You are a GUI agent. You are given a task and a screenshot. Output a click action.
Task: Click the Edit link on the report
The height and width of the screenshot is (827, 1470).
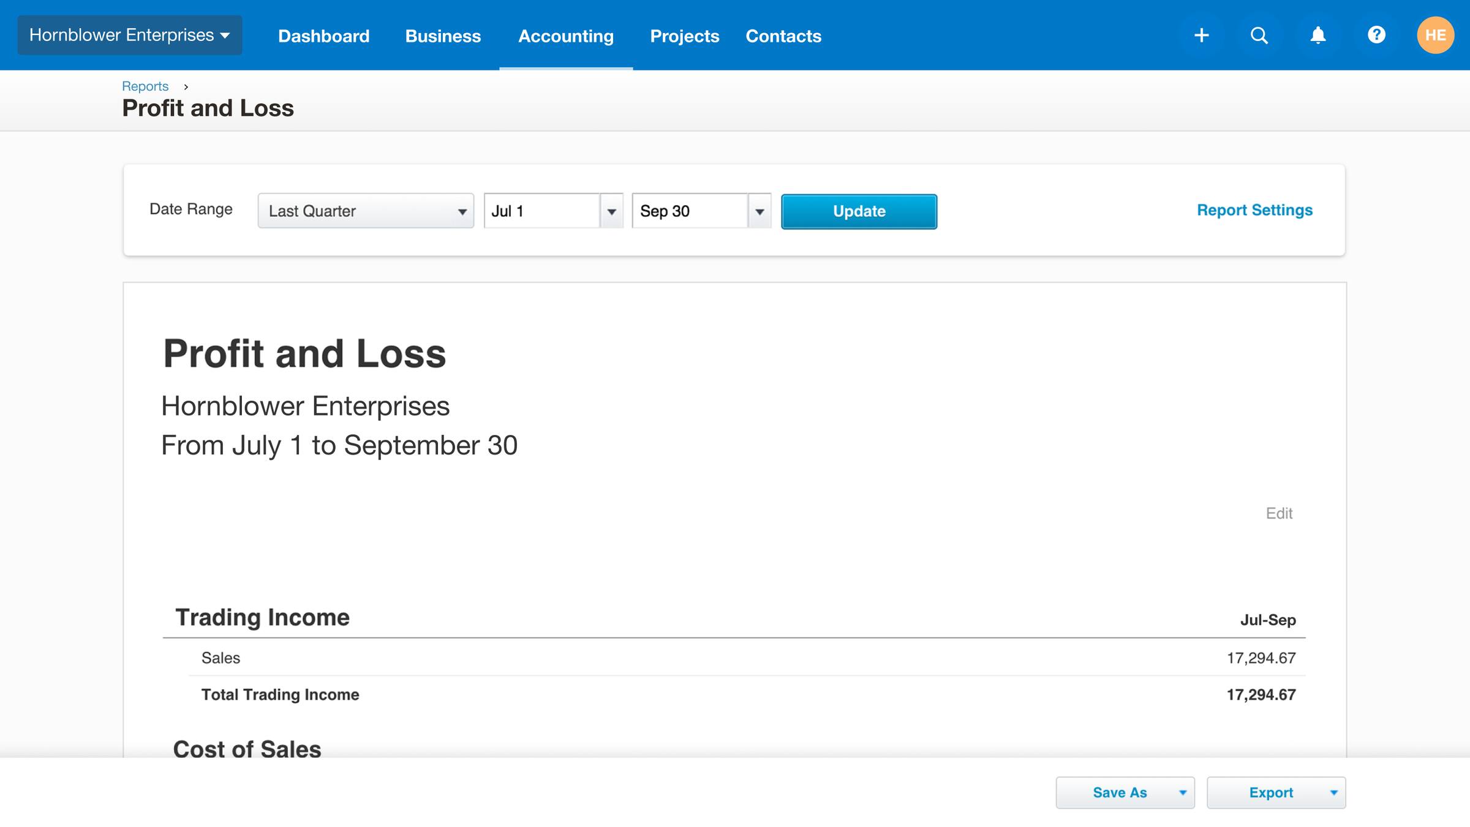[x=1280, y=513]
